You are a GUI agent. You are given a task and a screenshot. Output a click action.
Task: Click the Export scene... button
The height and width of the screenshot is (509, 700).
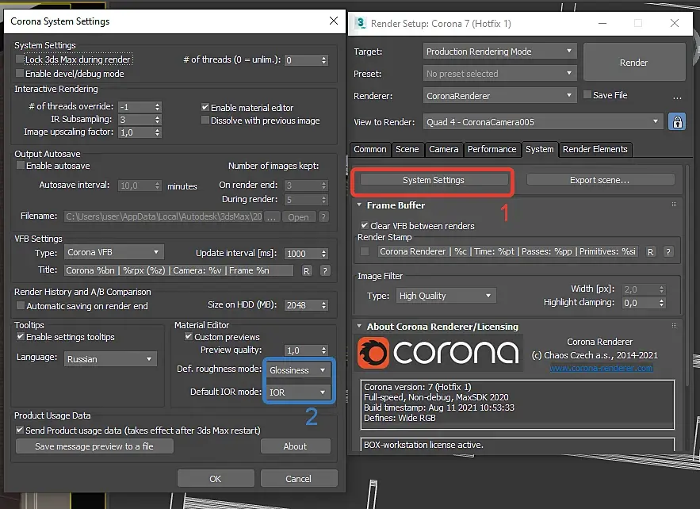[x=599, y=180]
